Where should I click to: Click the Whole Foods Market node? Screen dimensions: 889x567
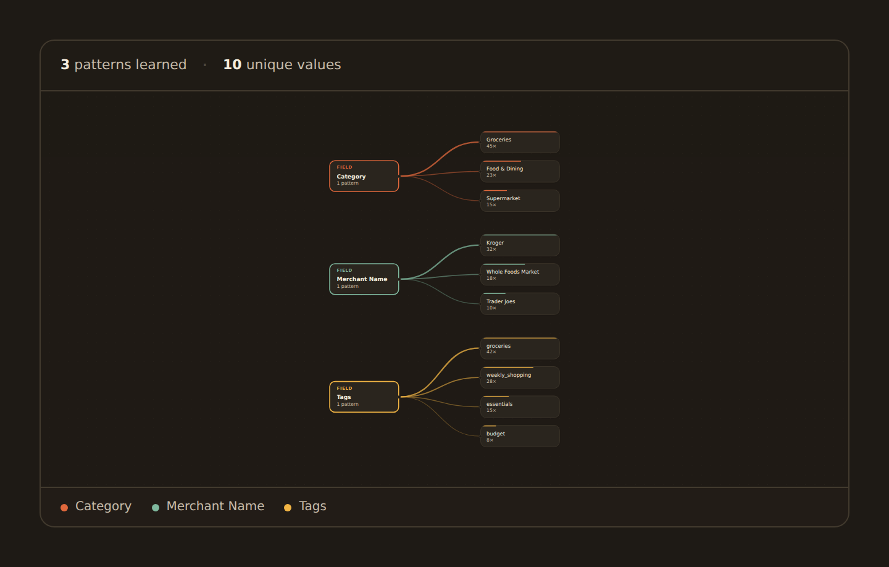520,274
